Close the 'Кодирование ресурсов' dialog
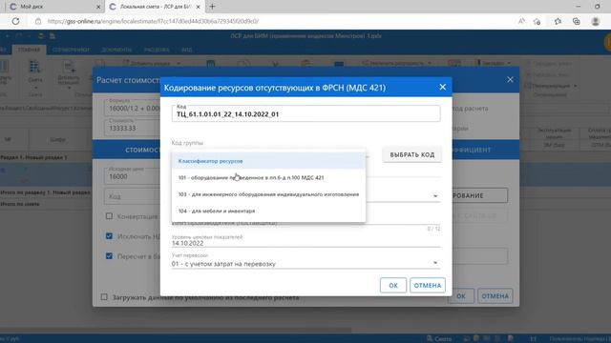Screen dimensions: 611x343 (443, 87)
